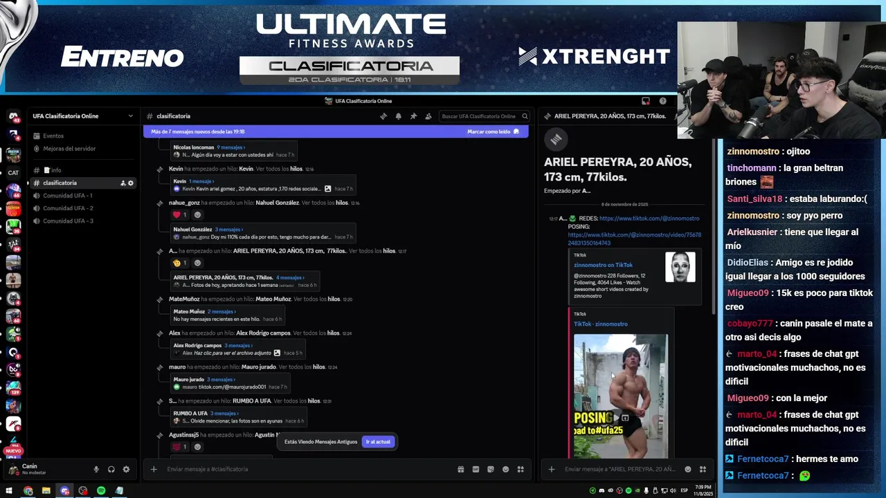Add attachment plus in thread message bar
Viewport: 886px width, 498px height.
click(x=552, y=469)
